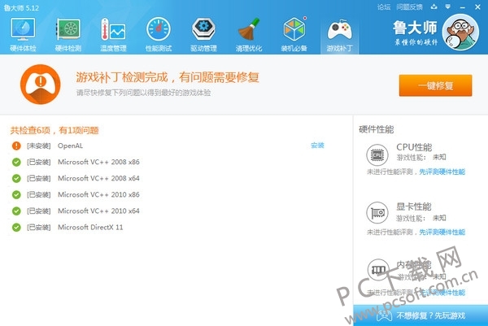Click the green check beside DirectX 11
Screen dimensions: 488x326
pyautogui.click(x=16, y=228)
